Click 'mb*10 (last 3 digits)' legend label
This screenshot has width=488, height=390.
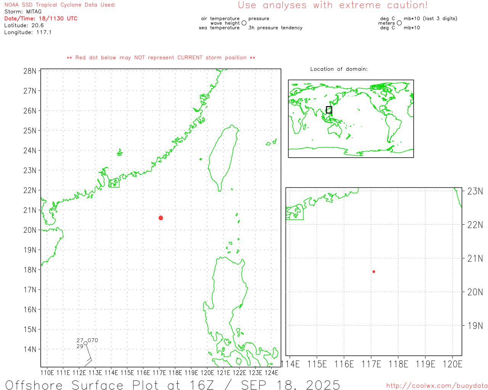(x=430, y=19)
